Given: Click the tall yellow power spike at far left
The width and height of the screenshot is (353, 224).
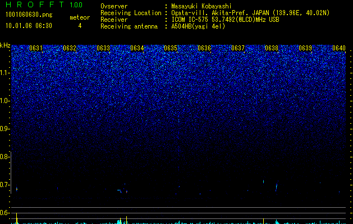Looking at the screenshot, I should pyautogui.click(x=17, y=218).
